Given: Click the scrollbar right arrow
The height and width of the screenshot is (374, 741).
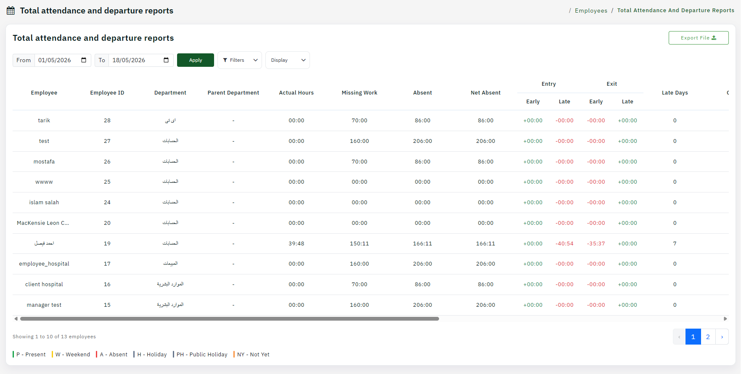Looking at the screenshot, I should [x=725, y=319].
